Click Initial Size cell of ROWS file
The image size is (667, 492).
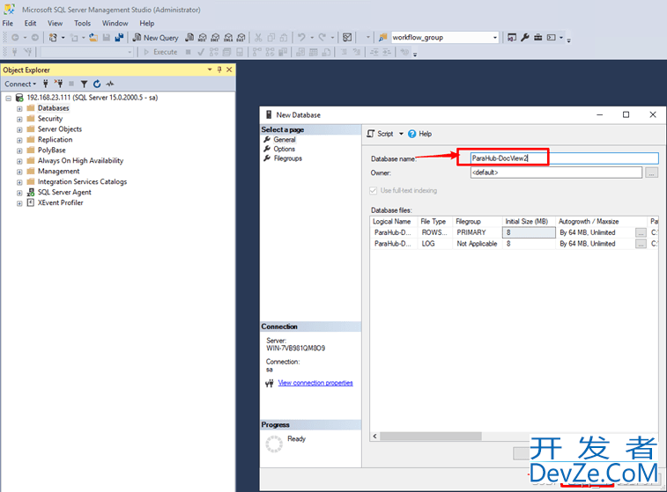tap(529, 232)
